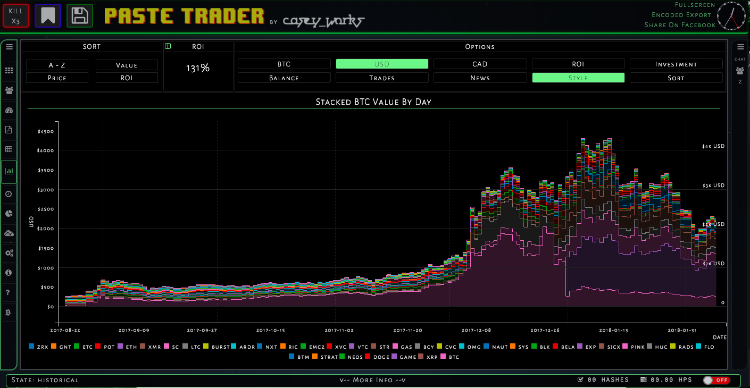The image size is (750, 388).
Task: Click the history clock icon in sidebar
Action: pos(9,193)
